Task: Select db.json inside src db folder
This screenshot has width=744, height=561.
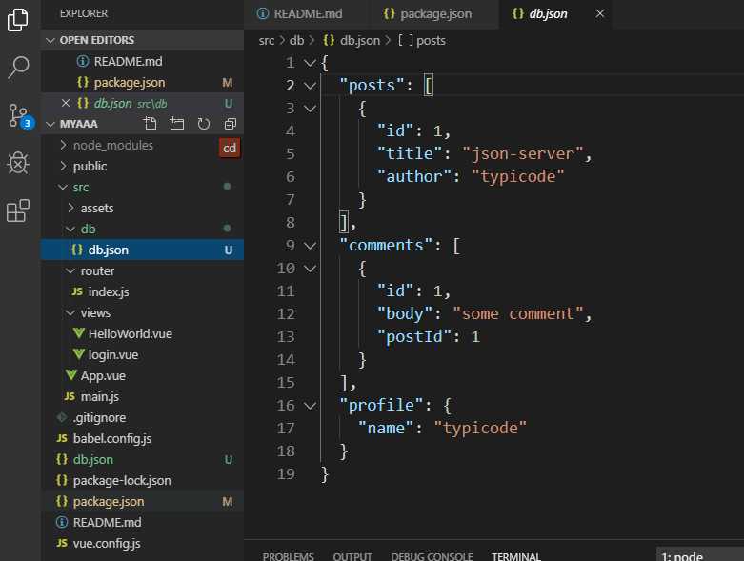Action: 142,250
